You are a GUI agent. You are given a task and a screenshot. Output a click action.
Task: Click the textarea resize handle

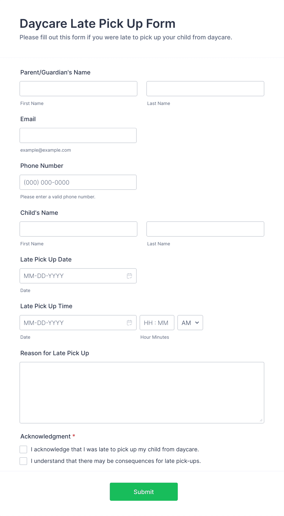coord(261,420)
